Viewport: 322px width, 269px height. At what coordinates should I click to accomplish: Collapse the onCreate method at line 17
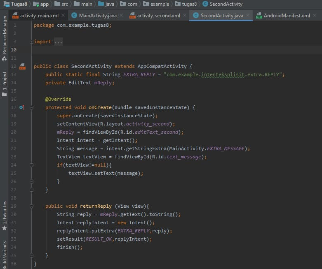coord(31,107)
